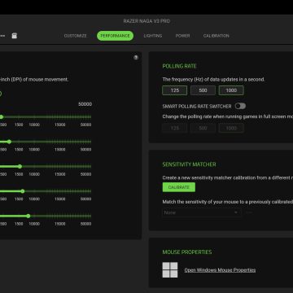Enable the Smart Polling Rate Switcher toggle

click(240, 106)
